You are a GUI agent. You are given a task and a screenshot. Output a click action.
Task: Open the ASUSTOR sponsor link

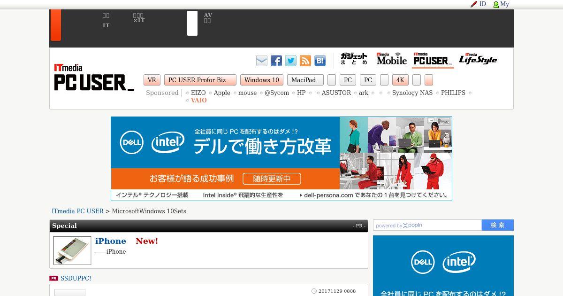(336, 93)
